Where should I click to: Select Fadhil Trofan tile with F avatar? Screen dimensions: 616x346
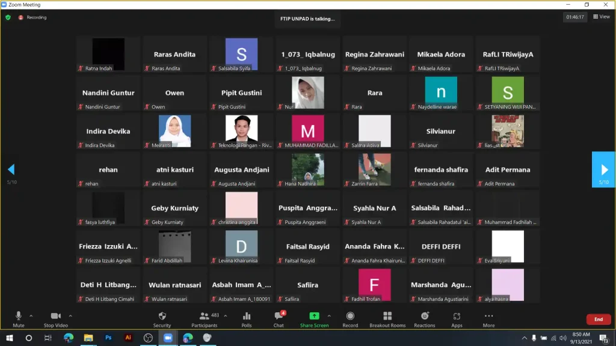point(374,285)
